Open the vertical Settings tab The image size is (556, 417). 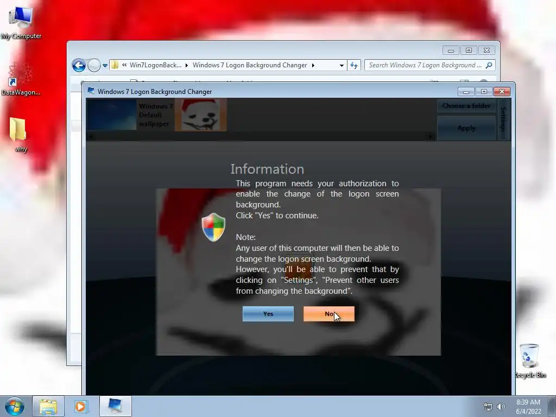(x=503, y=119)
